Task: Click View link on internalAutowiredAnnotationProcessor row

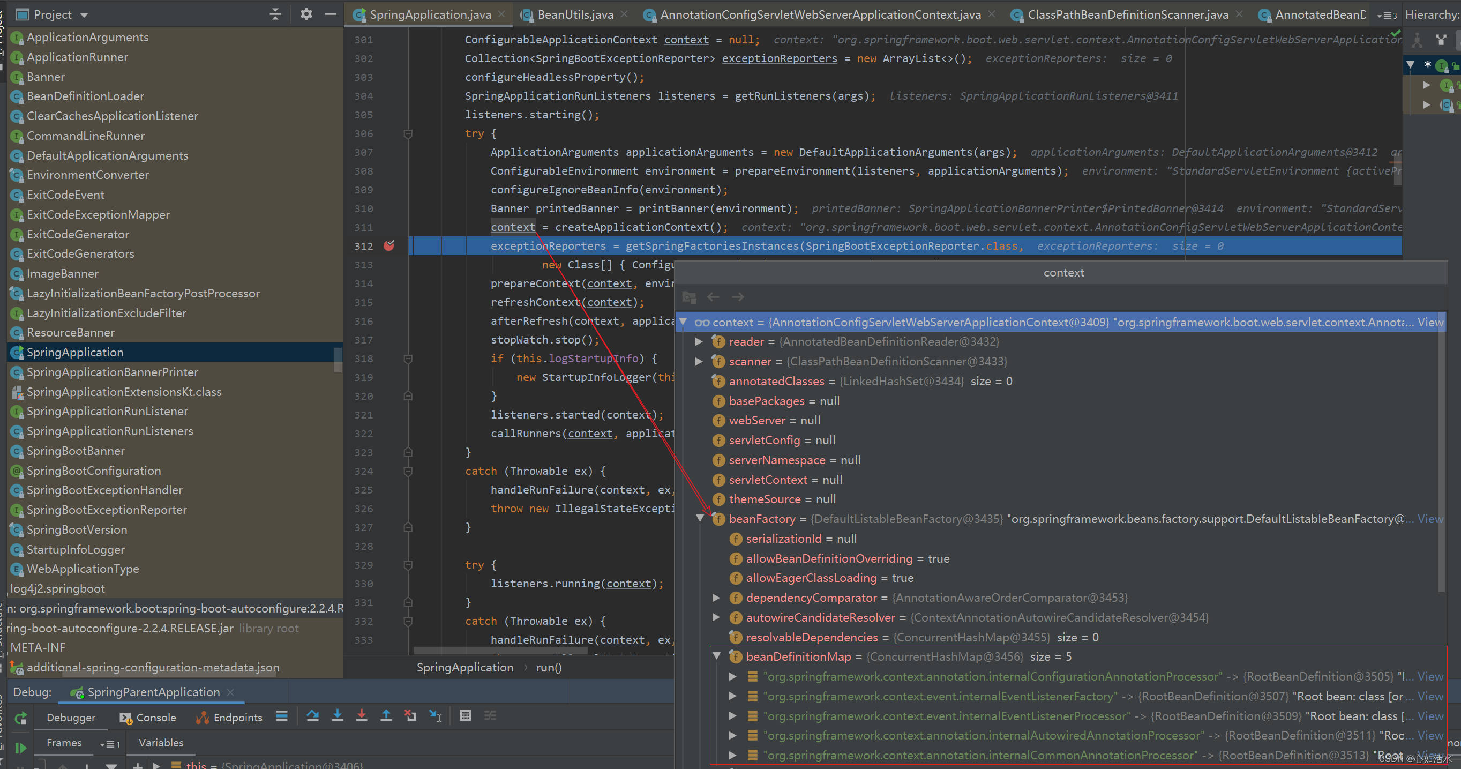Action: pos(1430,735)
